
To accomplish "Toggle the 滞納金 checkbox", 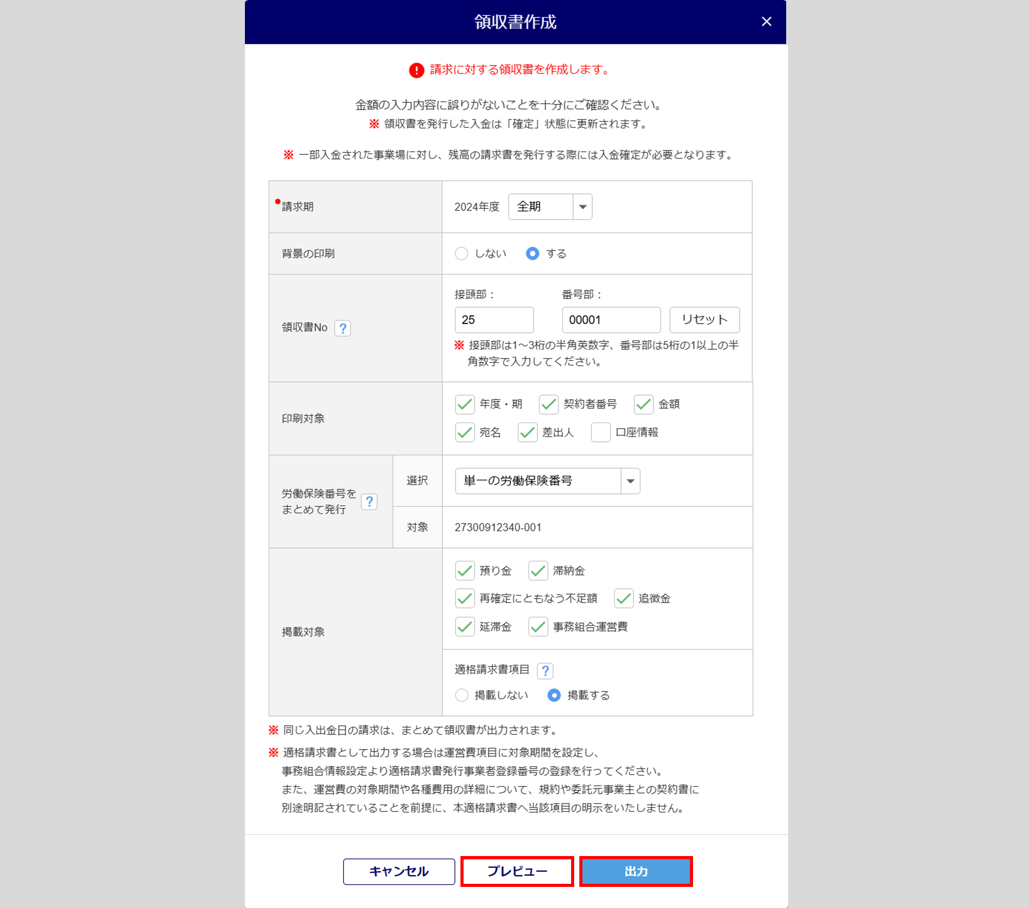I will 538,571.
